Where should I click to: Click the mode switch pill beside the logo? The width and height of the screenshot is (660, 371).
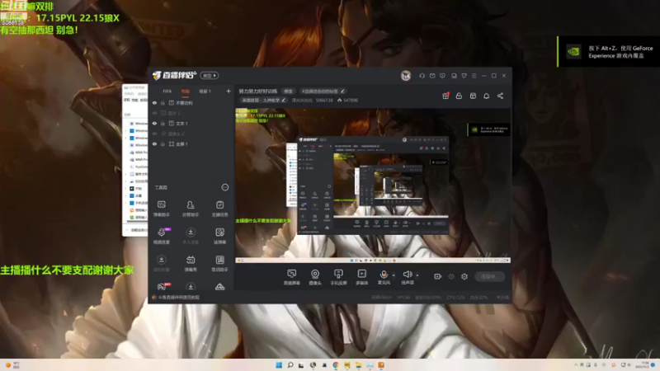(x=210, y=76)
